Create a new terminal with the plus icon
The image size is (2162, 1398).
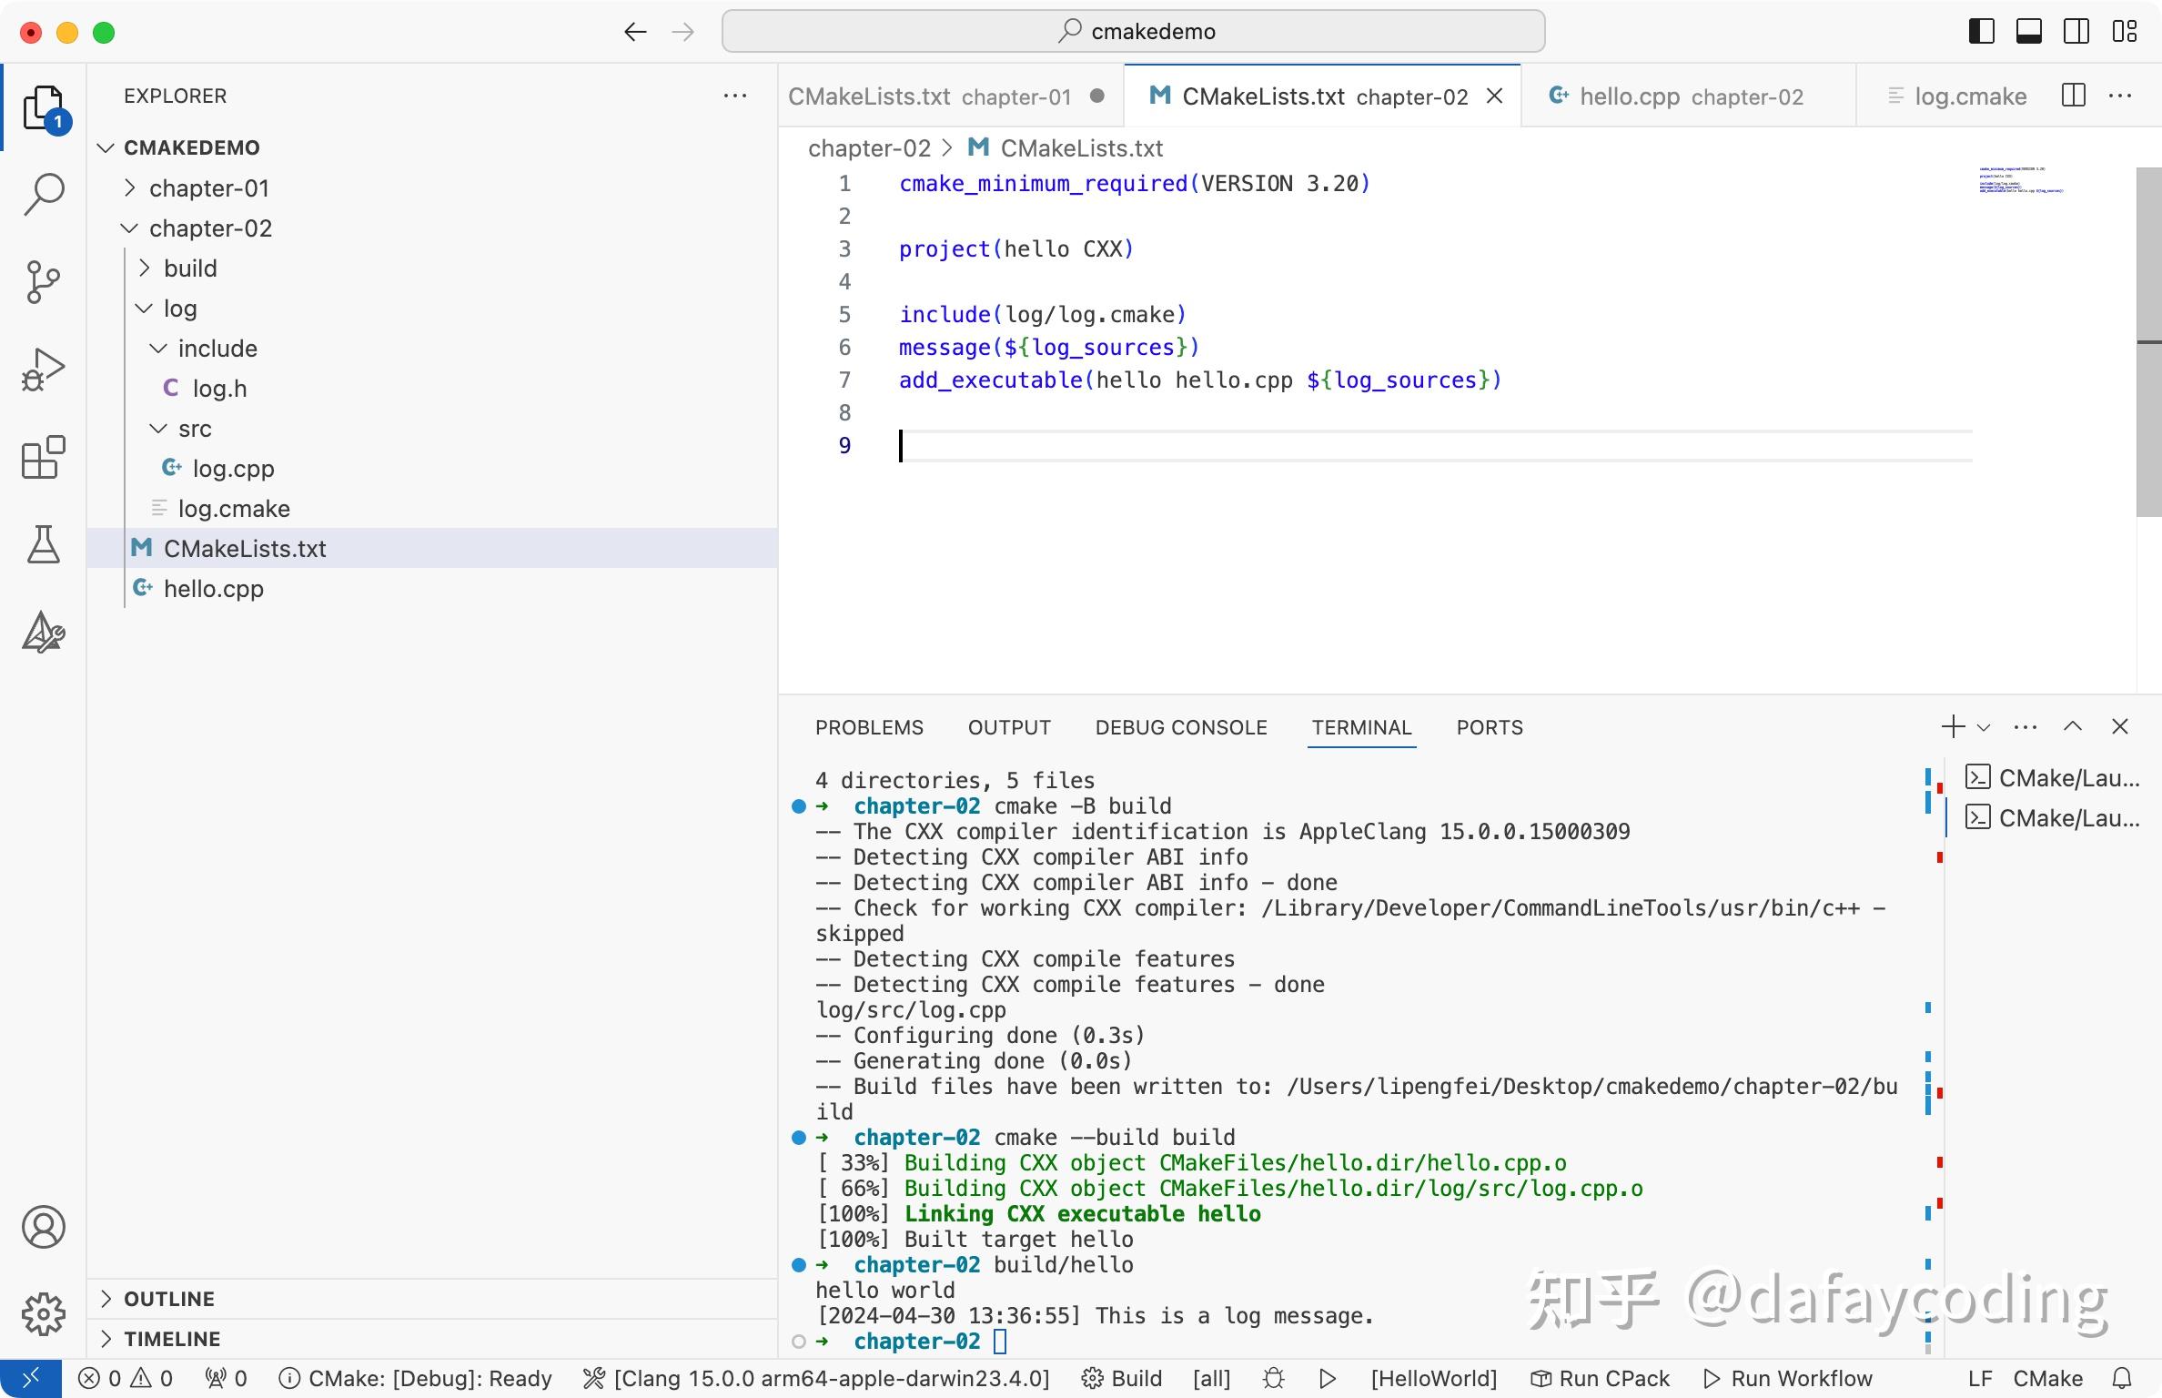pos(1953,726)
